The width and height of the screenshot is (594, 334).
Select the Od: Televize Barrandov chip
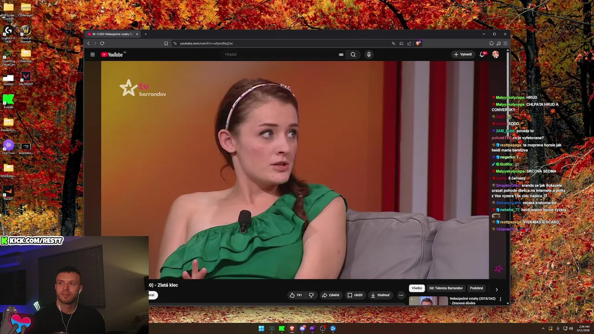tap(446, 288)
